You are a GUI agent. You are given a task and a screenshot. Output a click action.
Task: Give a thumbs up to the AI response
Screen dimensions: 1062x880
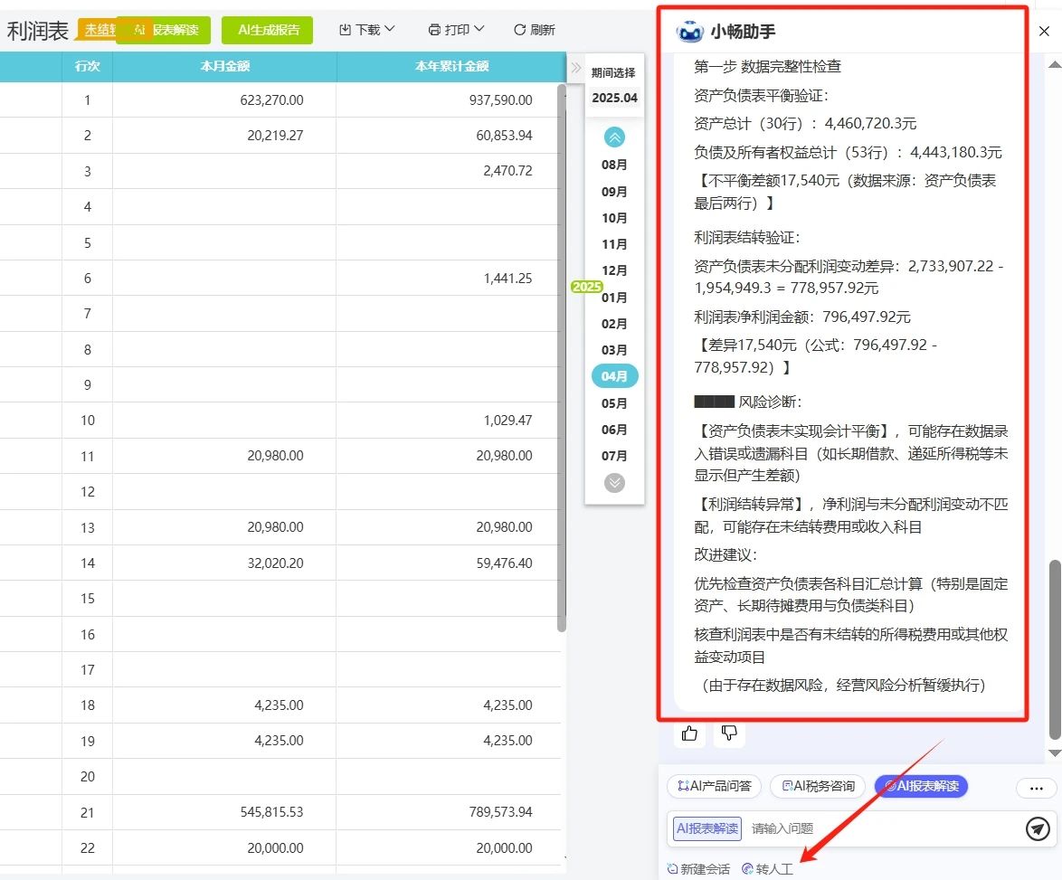click(x=688, y=734)
